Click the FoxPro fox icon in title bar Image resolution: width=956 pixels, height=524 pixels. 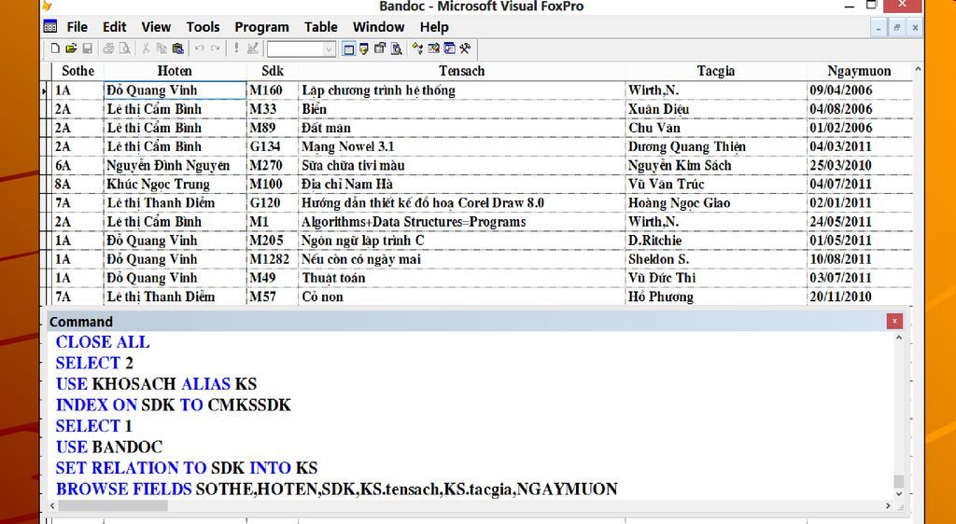(47, 7)
